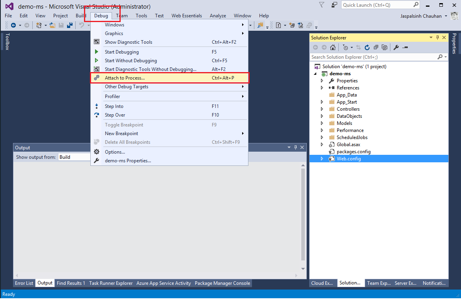
Task: Switch to the Azure App Service Activity tab
Action: (x=164, y=283)
